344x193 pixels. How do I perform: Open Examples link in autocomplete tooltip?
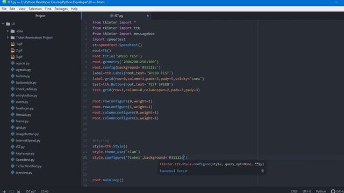pyautogui.click(x=167, y=171)
